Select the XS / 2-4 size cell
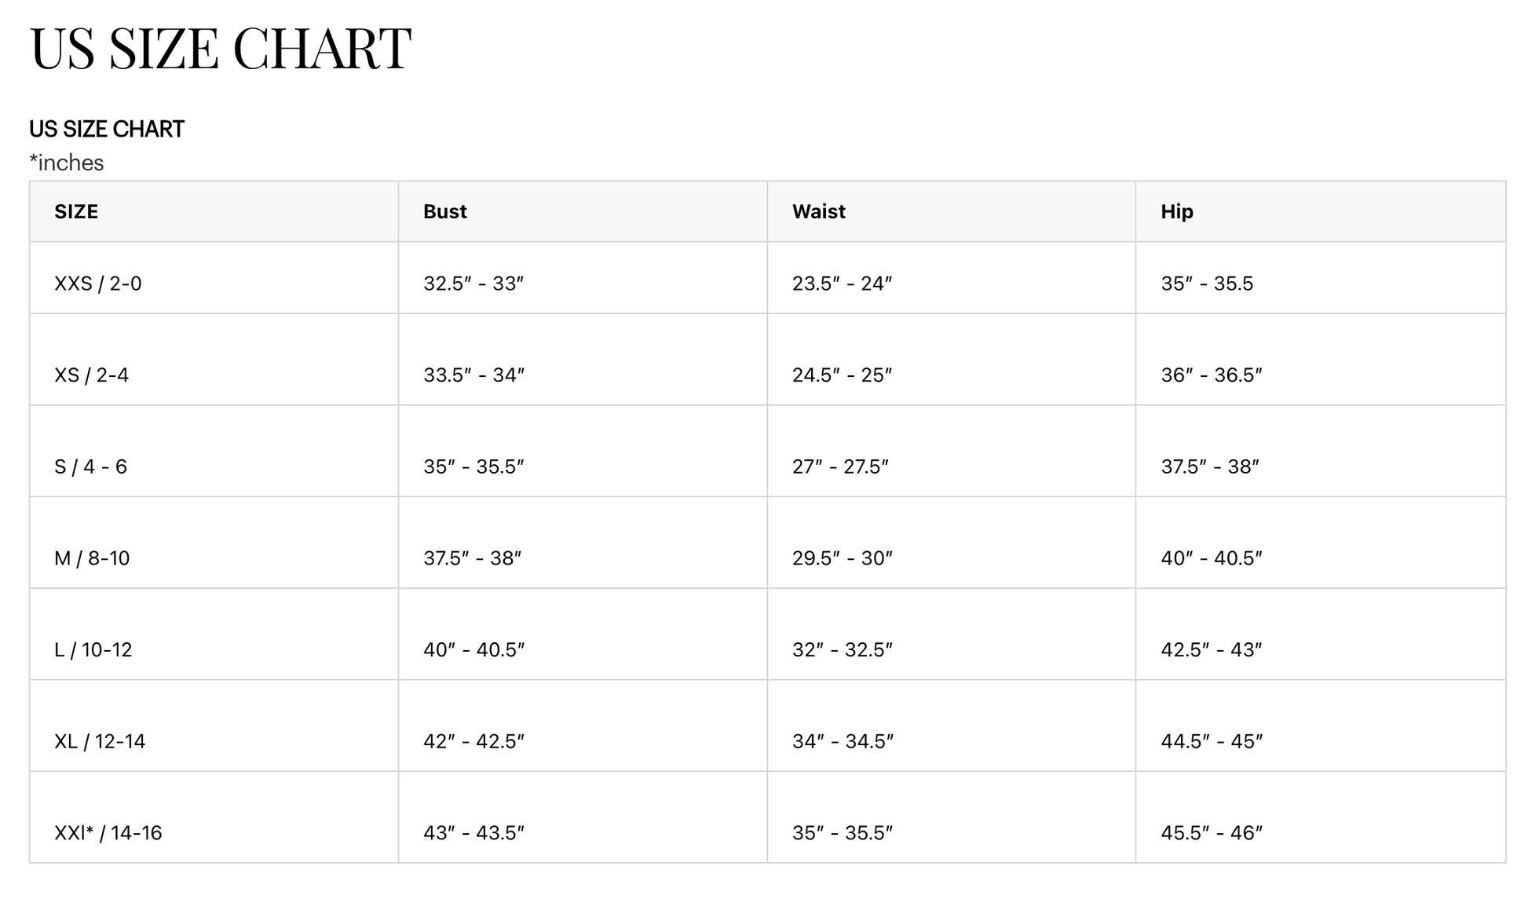This screenshot has width=1528, height=903. click(91, 375)
